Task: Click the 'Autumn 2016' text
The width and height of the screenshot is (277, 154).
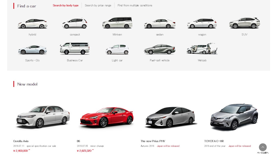Action: click(147, 146)
